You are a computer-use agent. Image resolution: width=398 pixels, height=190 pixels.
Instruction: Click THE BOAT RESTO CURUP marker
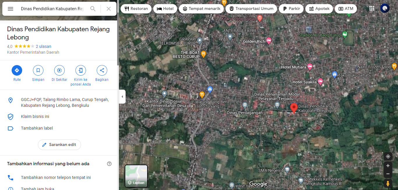coord(203,54)
